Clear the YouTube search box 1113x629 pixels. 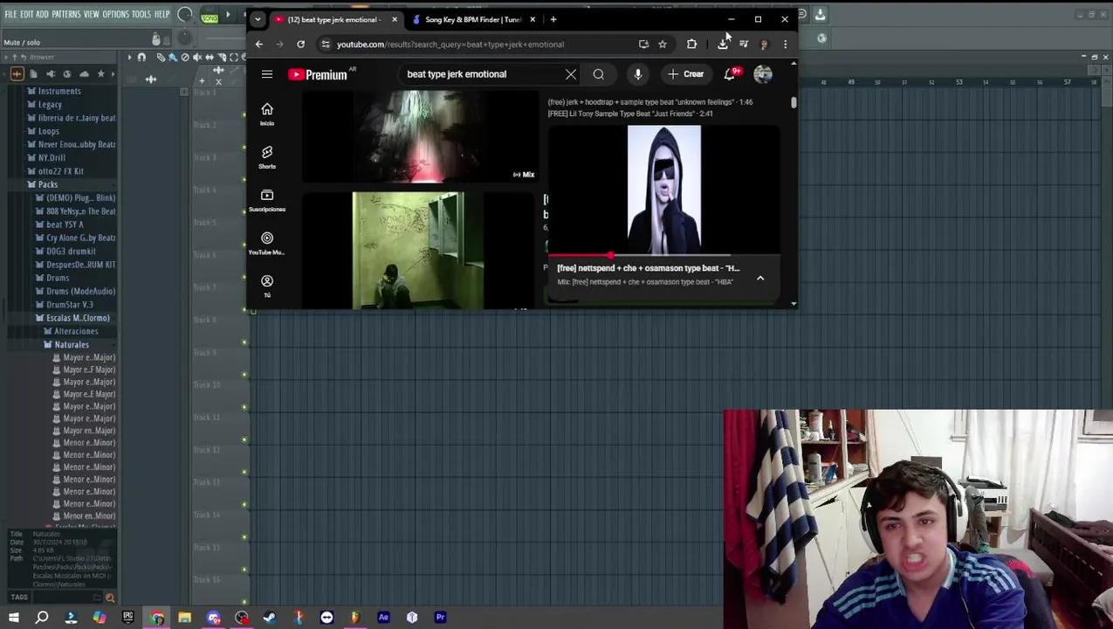tap(571, 74)
